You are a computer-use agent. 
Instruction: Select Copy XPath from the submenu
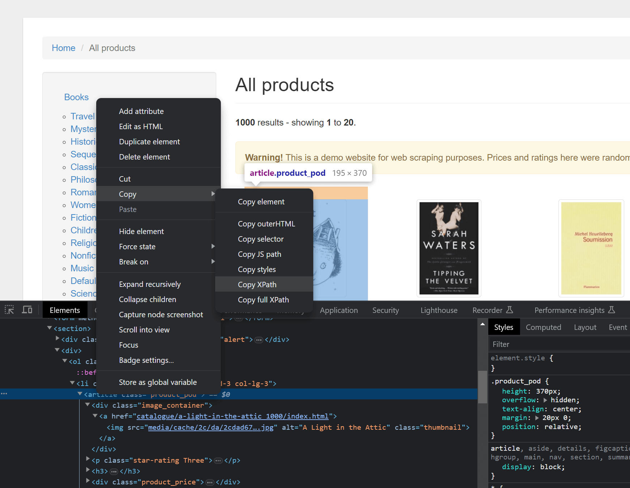point(257,284)
